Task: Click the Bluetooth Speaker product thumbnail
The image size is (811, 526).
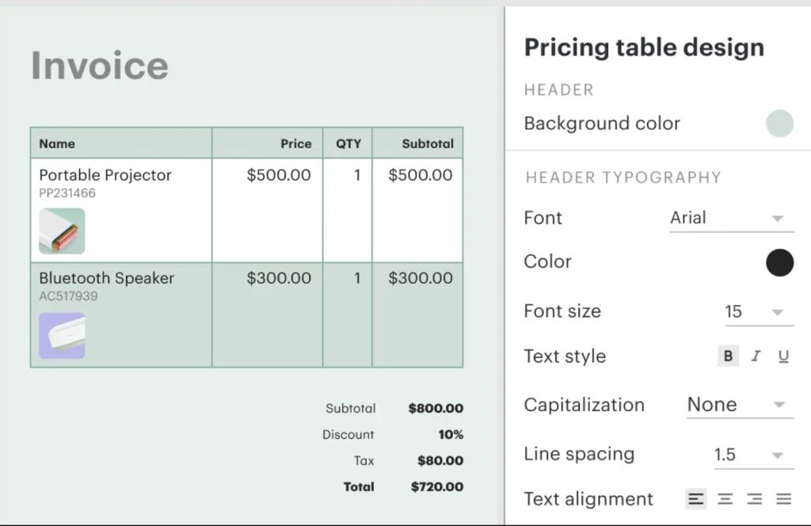Action: coord(62,335)
